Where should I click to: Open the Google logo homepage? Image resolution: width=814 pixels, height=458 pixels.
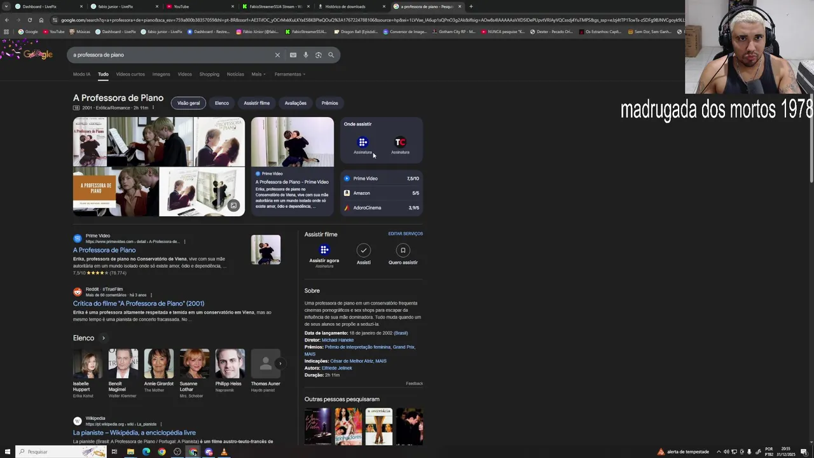coord(38,54)
